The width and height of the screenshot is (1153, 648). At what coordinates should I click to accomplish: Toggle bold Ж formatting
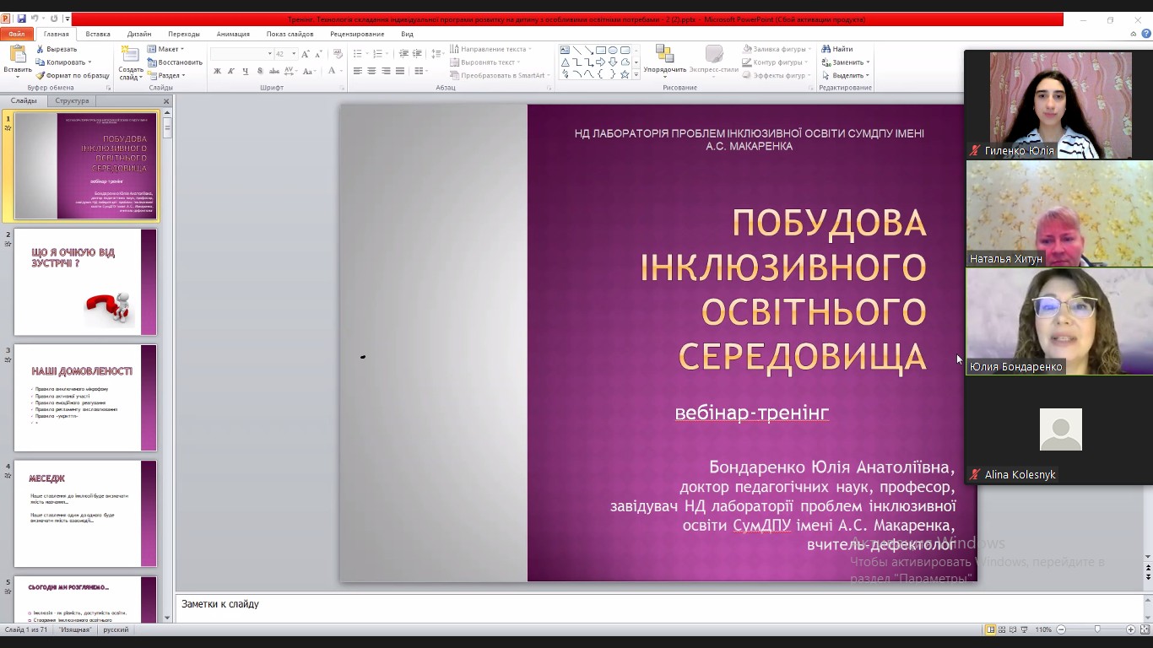(217, 71)
